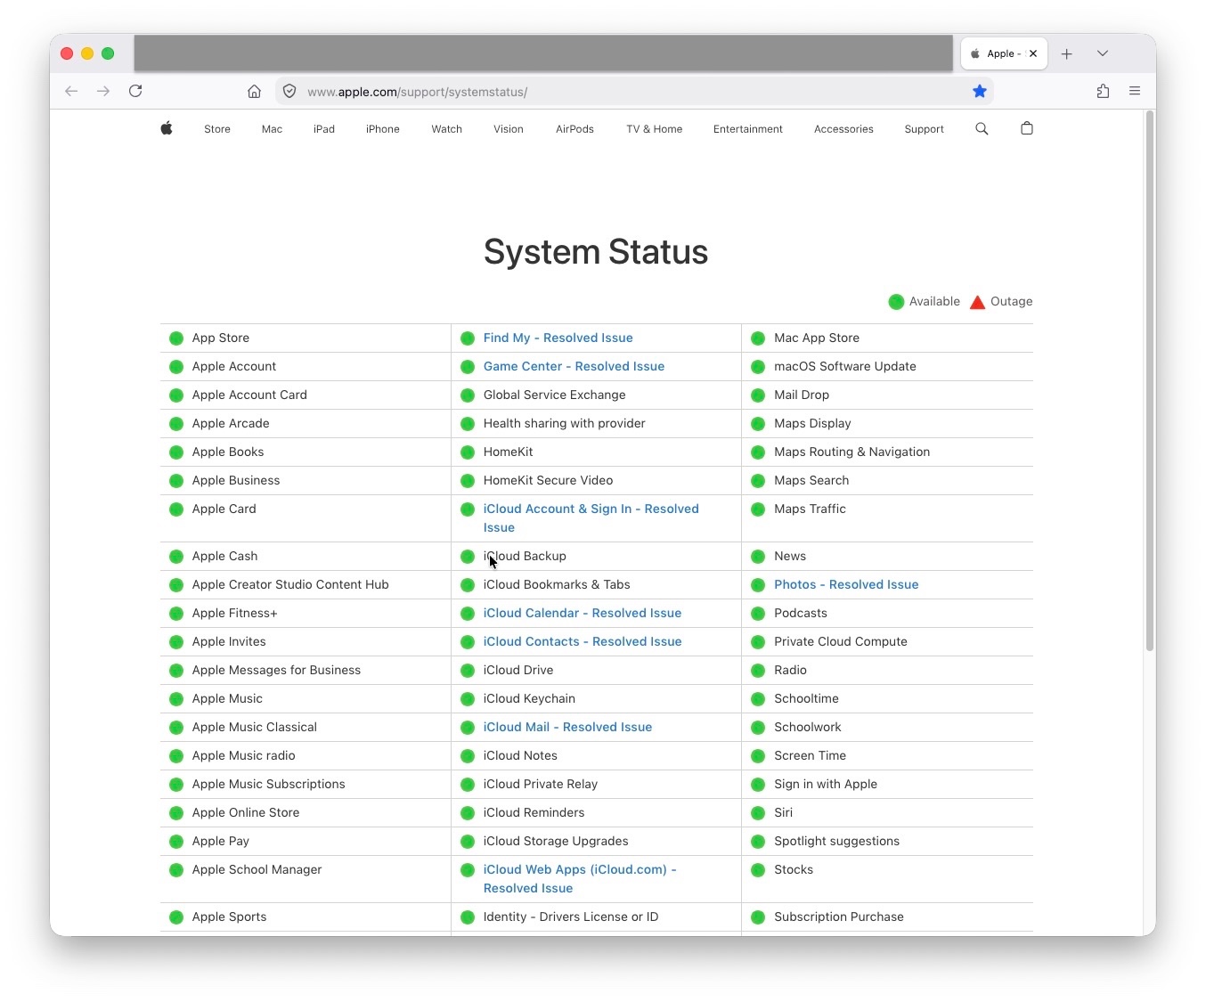Open the Store menu item
This screenshot has height=1002, width=1206.
coord(217,129)
